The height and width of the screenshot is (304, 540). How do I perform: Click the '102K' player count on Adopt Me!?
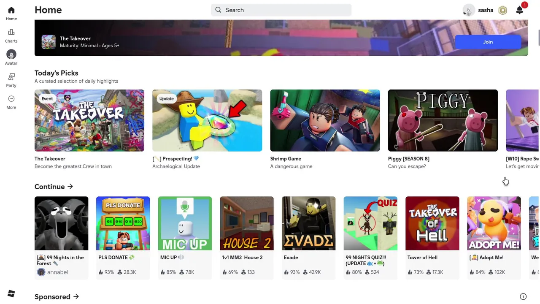(x=500, y=272)
